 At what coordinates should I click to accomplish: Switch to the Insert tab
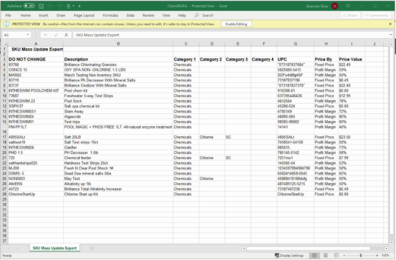click(x=44, y=15)
